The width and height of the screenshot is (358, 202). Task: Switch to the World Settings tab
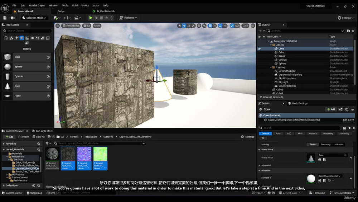click(298, 103)
